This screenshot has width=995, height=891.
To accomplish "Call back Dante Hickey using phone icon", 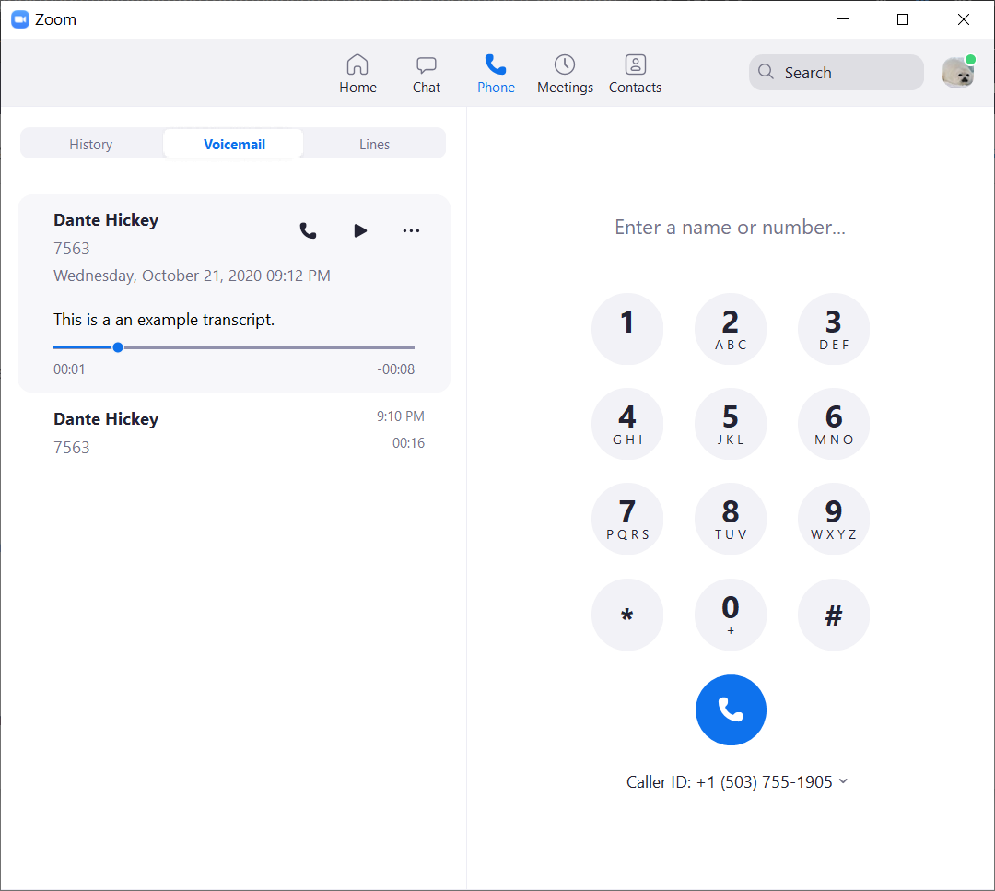I will 309,231.
